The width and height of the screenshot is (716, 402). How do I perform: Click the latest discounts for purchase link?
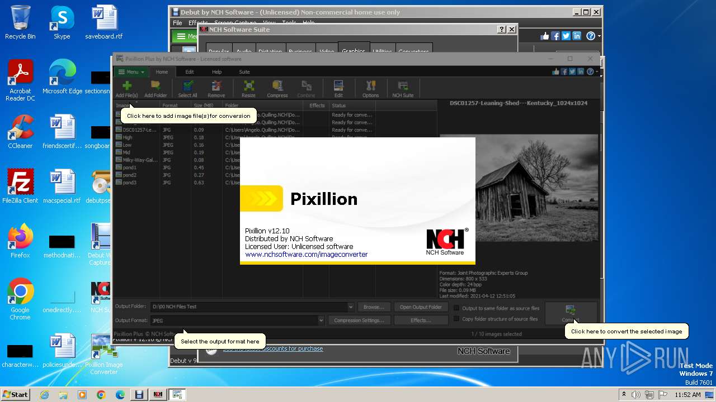[273, 348]
